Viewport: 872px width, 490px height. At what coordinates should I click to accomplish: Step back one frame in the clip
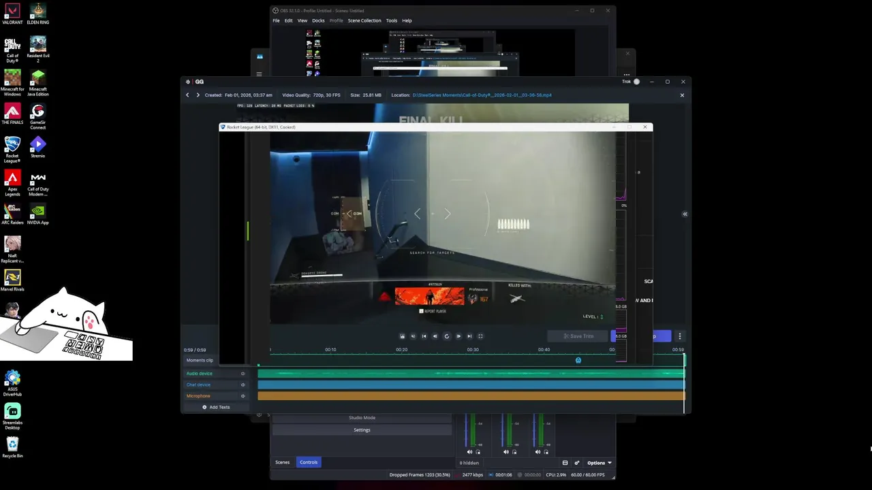pyautogui.click(x=435, y=336)
